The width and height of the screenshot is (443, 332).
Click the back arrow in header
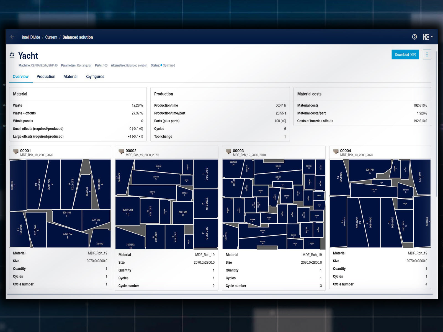[x=12, y=37]
